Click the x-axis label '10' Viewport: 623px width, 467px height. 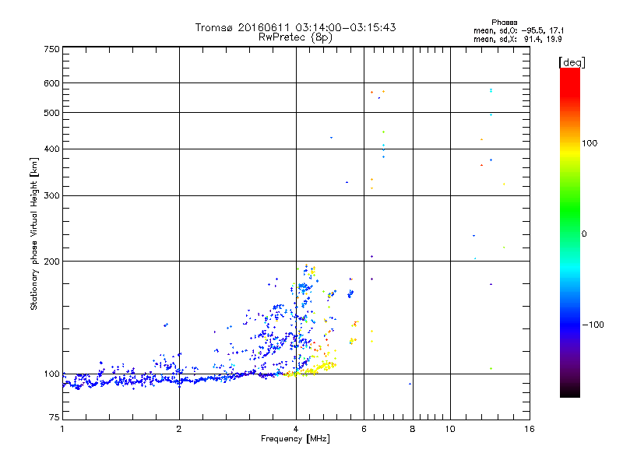tap(450, 429)
